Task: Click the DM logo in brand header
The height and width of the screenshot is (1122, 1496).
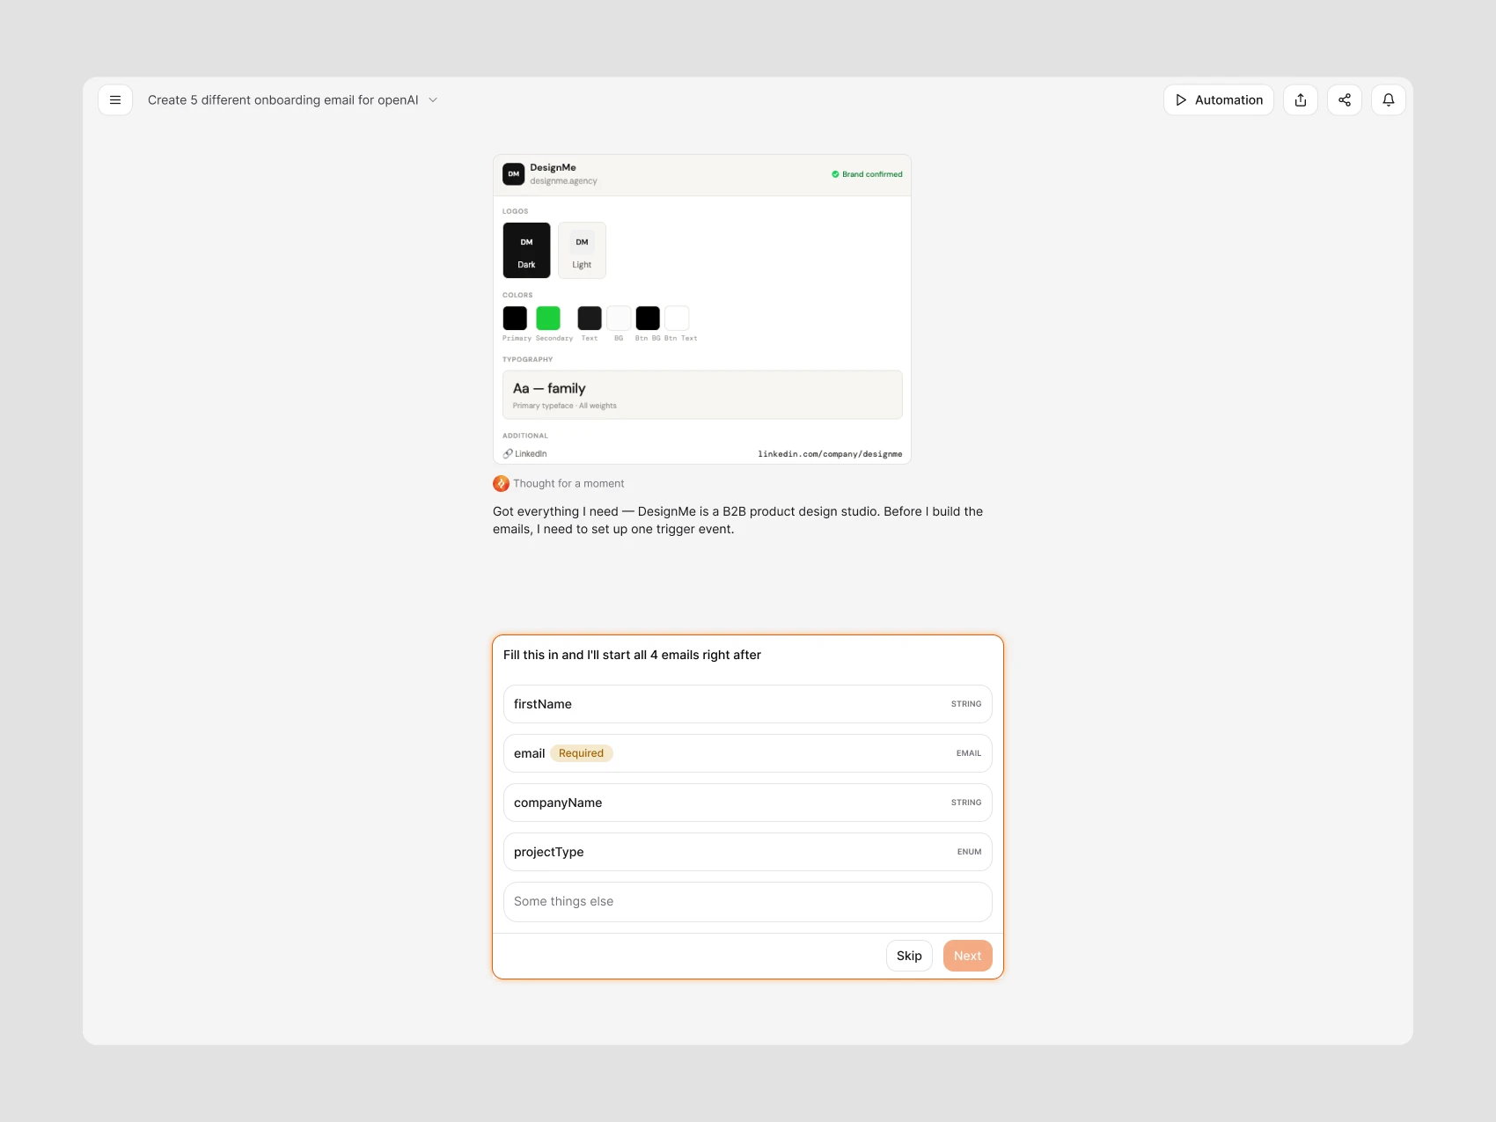Action: 514,174
